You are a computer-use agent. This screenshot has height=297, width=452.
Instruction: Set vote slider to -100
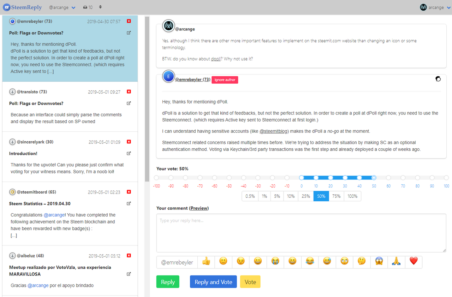click(x=156, y=178)
